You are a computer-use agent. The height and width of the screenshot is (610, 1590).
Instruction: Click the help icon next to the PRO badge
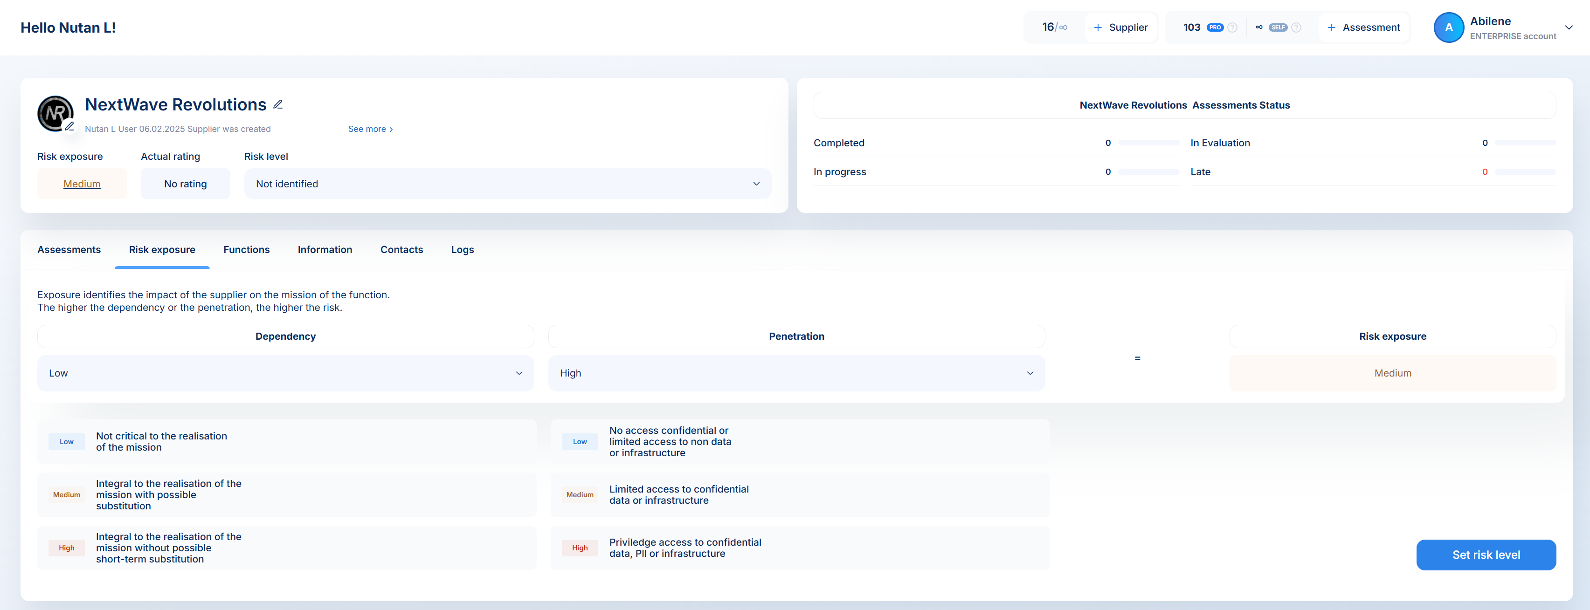(1232, 27)
